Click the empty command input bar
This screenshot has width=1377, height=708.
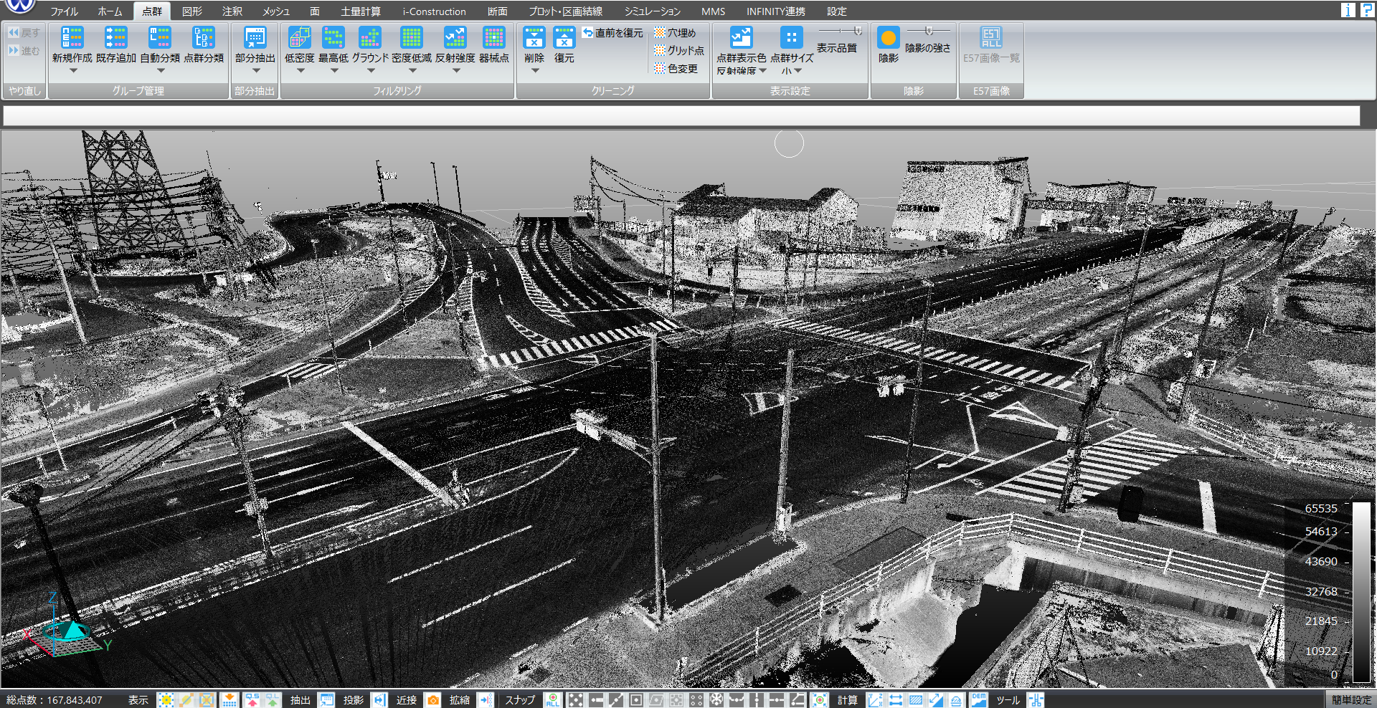click(681, 115)
